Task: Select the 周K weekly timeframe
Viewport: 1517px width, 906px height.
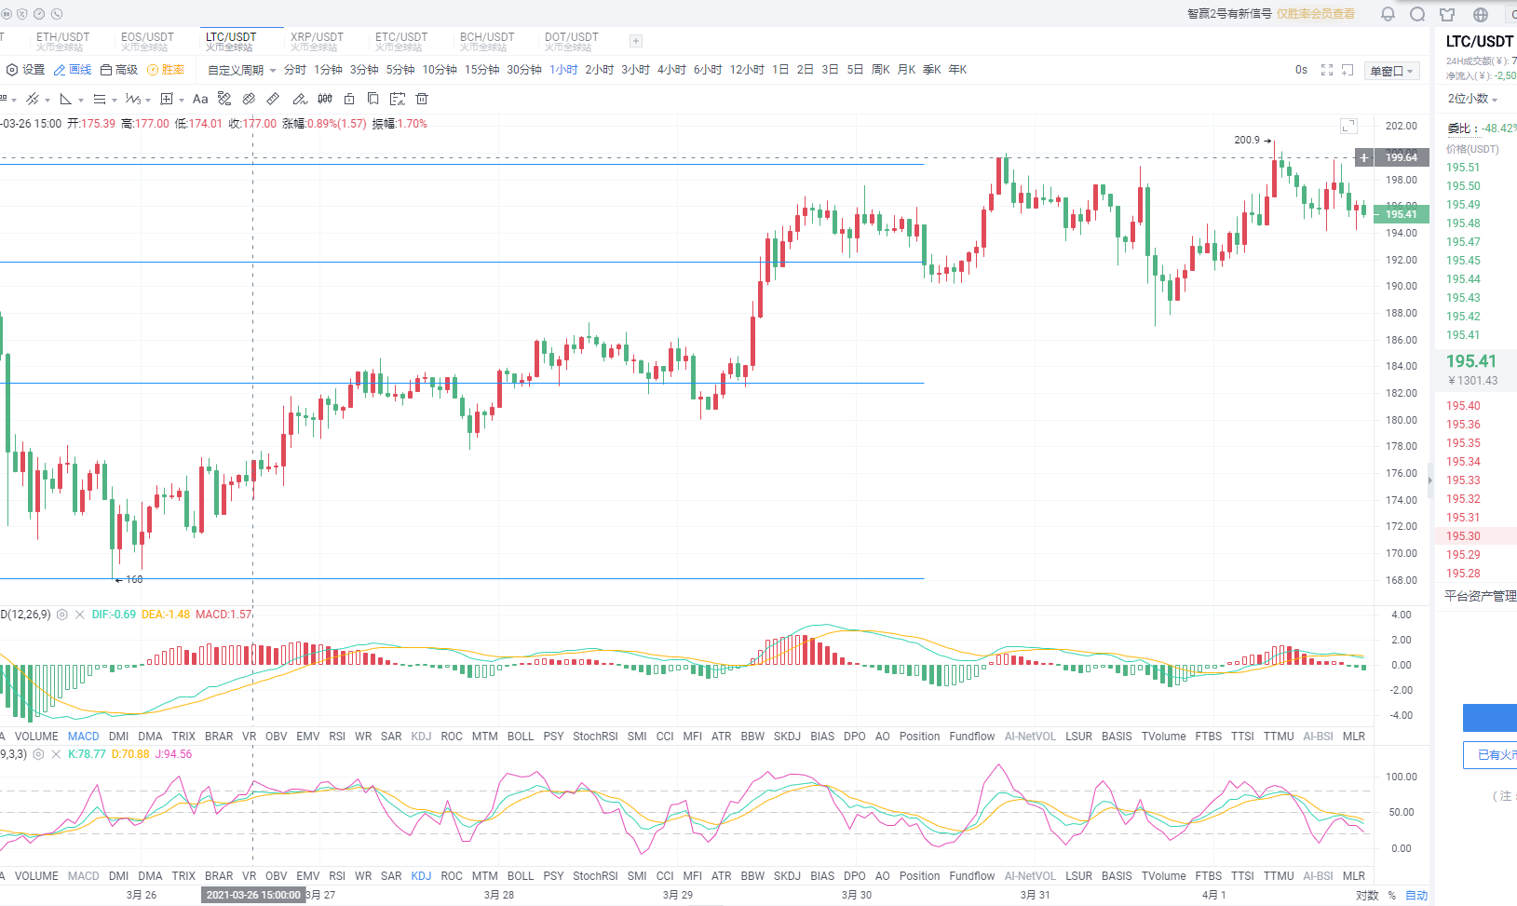Action: (881, 70)
